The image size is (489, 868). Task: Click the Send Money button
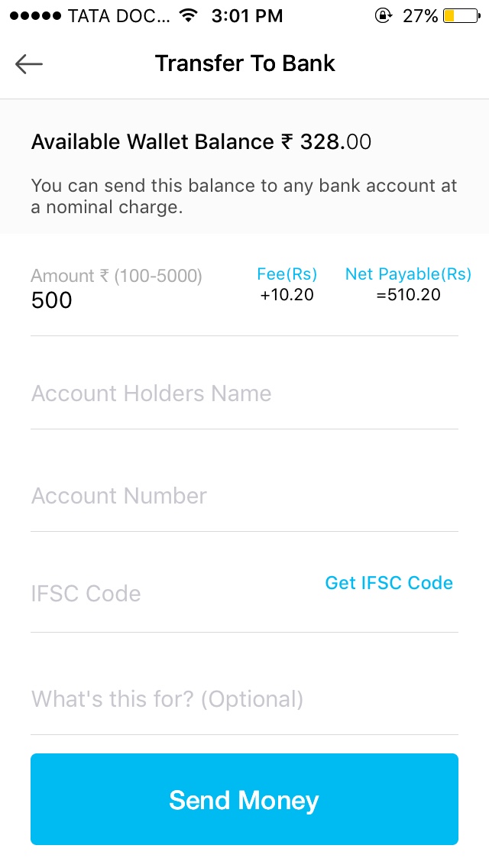point(244,799)
